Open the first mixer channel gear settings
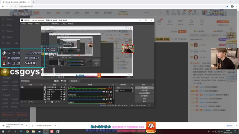This screenshot has height=134, width=239. tap(111, 92)
